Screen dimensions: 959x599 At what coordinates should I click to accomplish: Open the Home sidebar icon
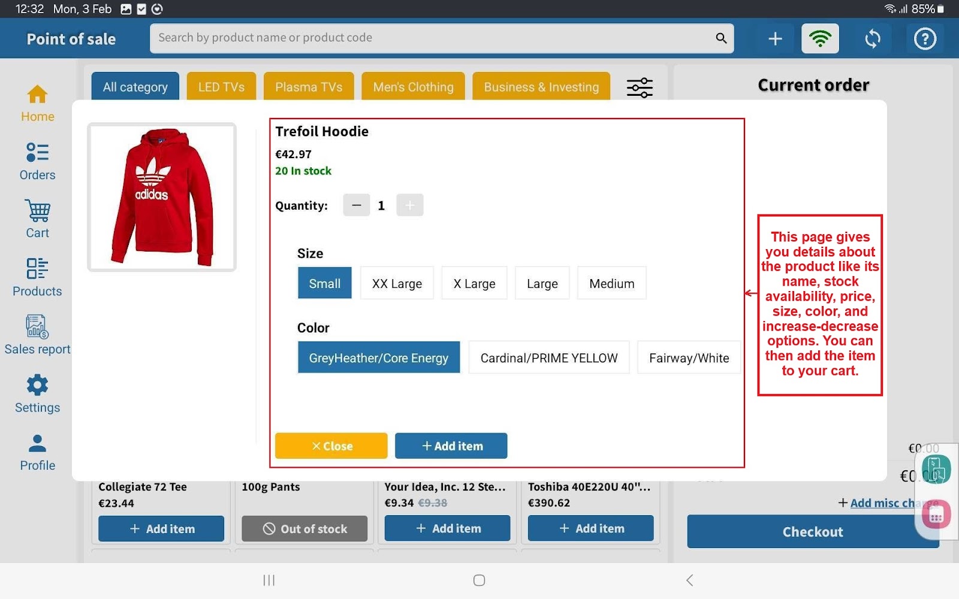coord(37,103)
